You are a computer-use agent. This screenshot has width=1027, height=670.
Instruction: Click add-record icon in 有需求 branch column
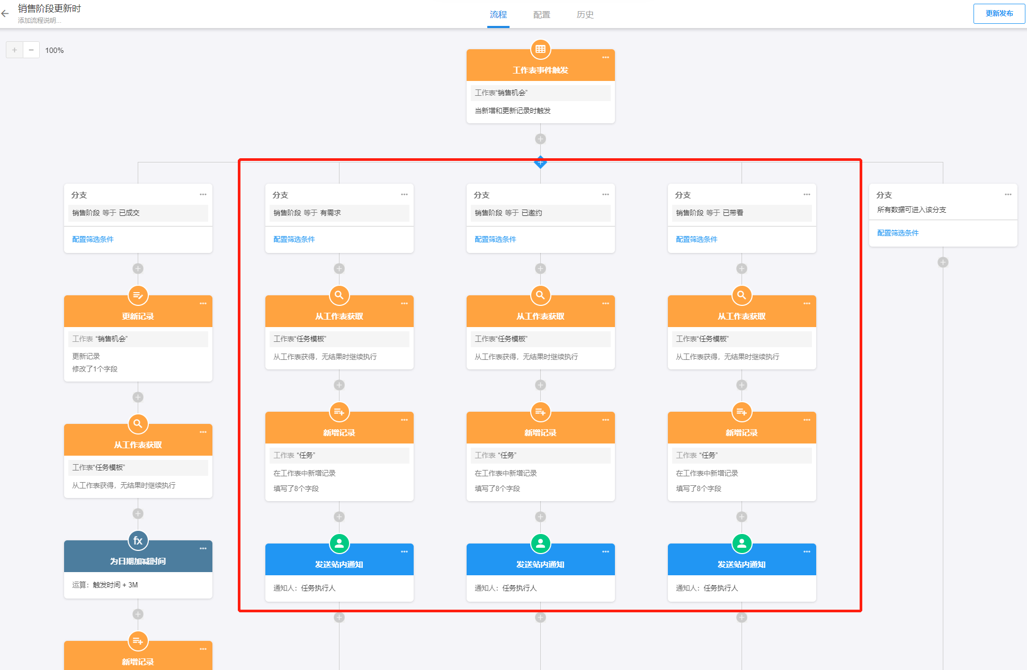339,412
